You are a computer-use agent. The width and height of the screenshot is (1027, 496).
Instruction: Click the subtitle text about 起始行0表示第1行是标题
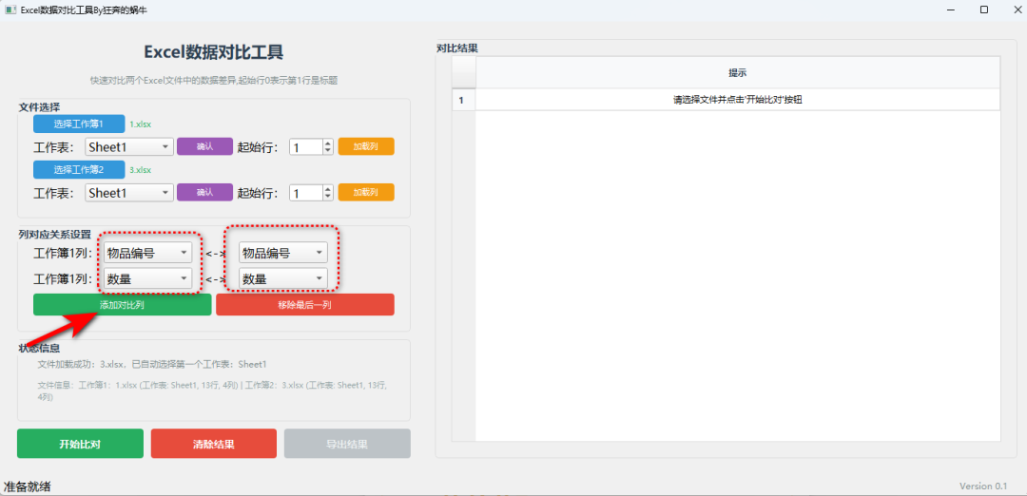coord(214,81)
